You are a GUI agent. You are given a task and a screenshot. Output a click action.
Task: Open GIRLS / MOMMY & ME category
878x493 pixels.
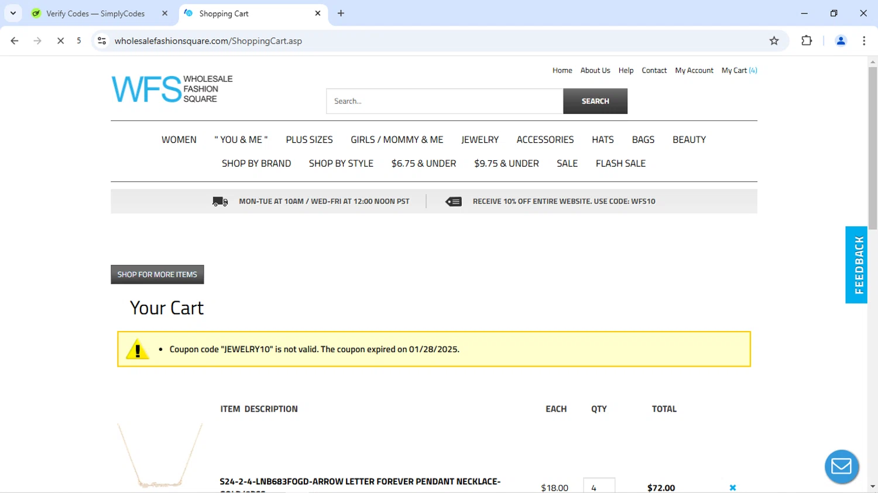[x=397, y=140]
